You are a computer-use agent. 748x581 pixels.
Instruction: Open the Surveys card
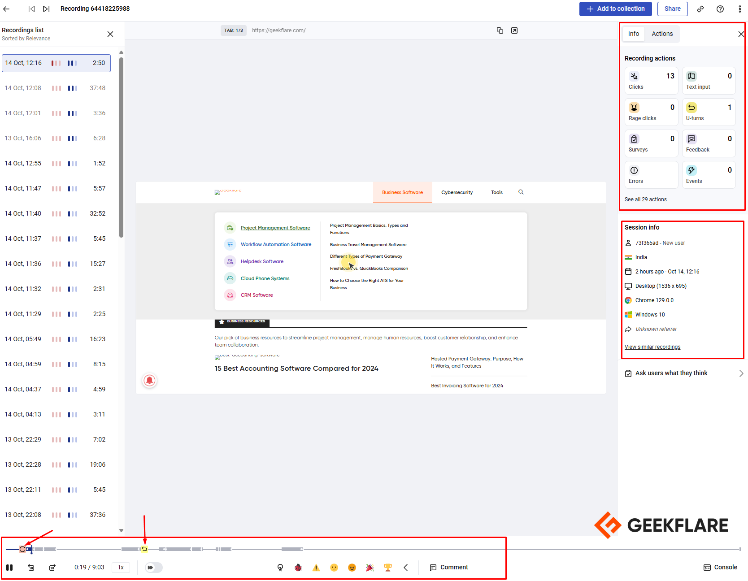tap(651, 143)
